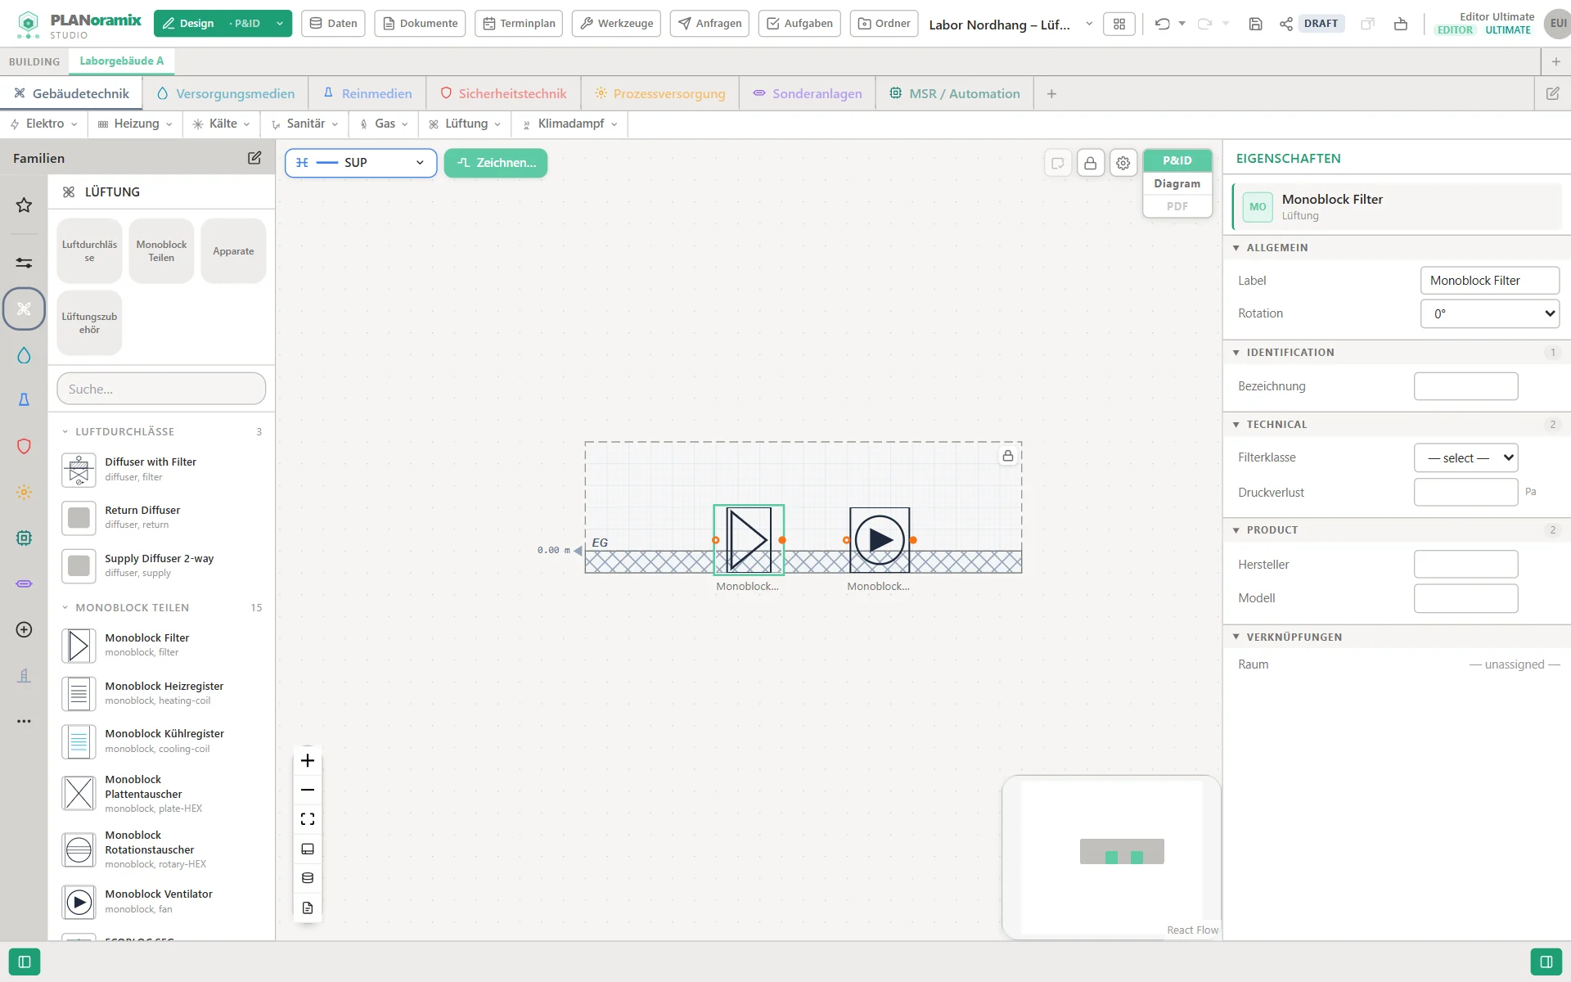Screen dimensions: 1571x982
Task: Open the Kälte submenu
Action: tap(221, 124)
